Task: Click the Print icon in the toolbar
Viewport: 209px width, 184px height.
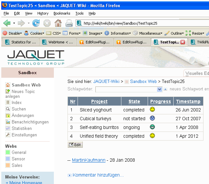Action: tap(69, 23)
